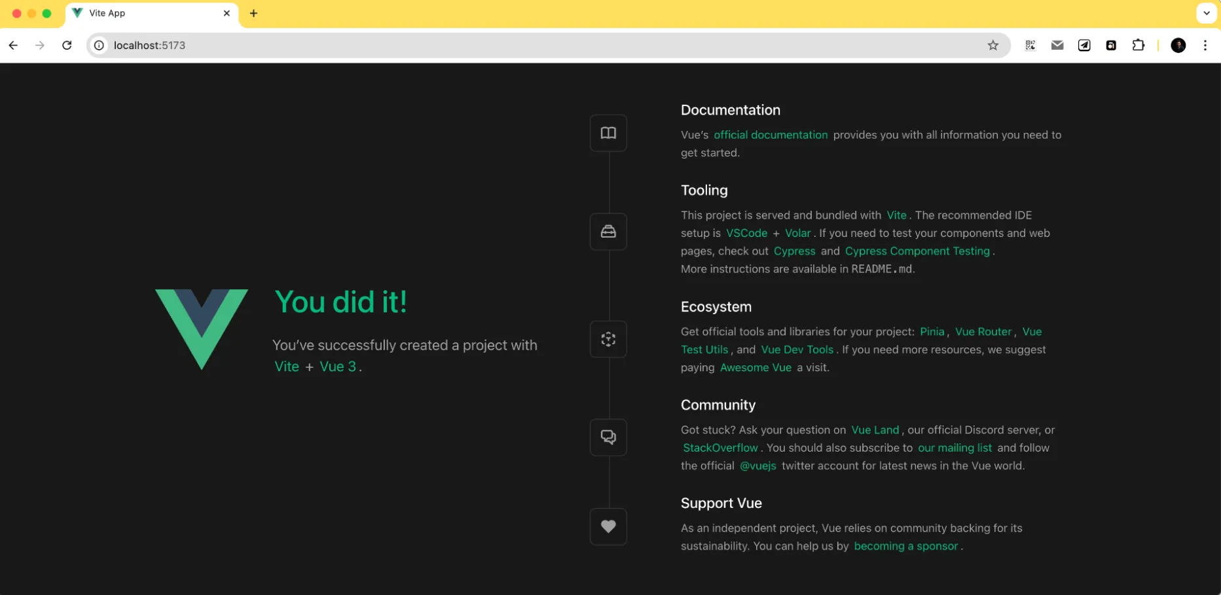Open the Chrome profile avatar
1221x595 pixels.
(1178, 45)
